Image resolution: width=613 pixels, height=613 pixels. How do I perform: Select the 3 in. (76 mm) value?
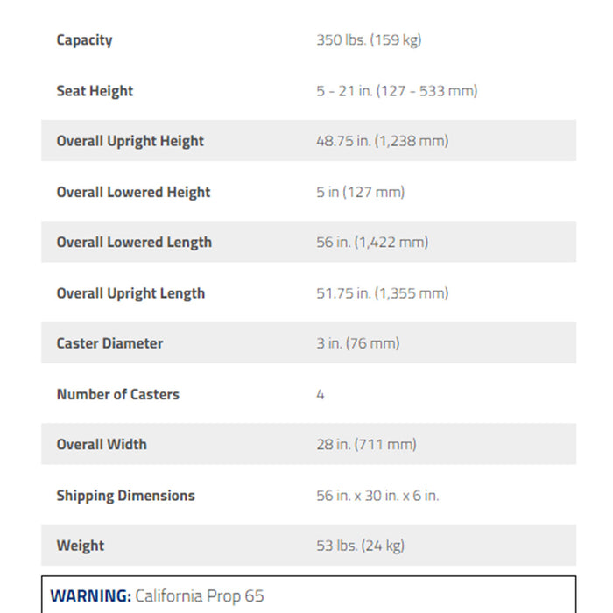click(357, 343)
